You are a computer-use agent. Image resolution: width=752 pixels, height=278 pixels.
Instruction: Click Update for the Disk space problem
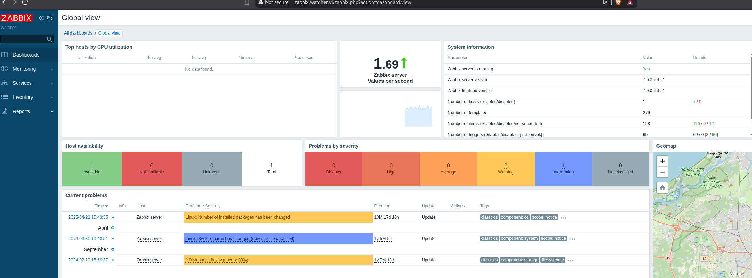pyautogui.click(x=429, y=260)
